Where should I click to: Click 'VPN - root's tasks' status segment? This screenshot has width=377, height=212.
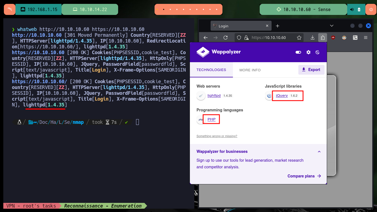(x=31, y=206)
